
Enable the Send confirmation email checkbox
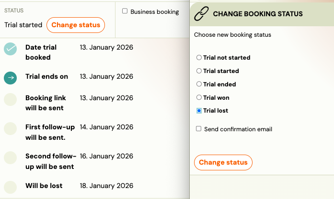tap(199, 129)
